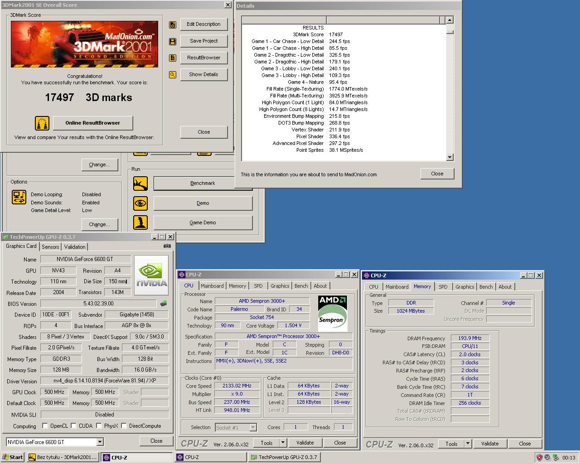Open the graphics card selector dropdown in GPU-Z
580x464 pixels.
(99, 442)
